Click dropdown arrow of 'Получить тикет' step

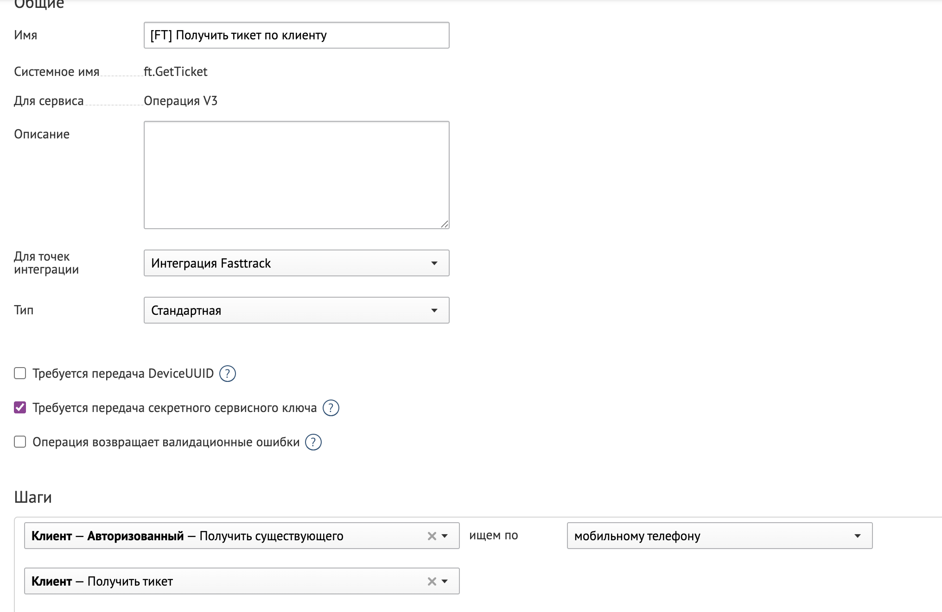445,581
